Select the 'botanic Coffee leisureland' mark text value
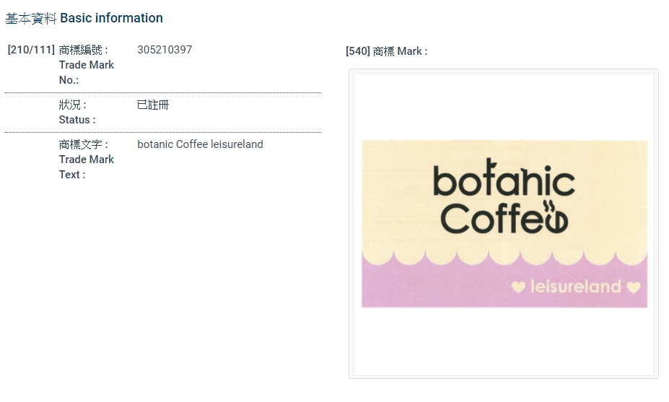This screenshot has height=402, width=669. (x=200, y=144)
